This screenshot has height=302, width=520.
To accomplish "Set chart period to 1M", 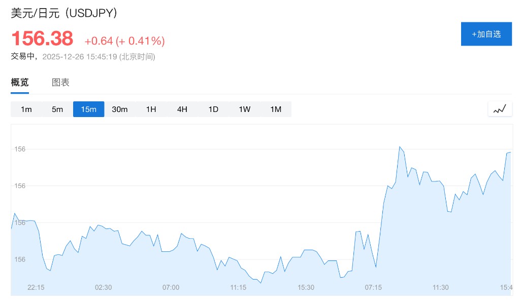I will coord(276,109).
